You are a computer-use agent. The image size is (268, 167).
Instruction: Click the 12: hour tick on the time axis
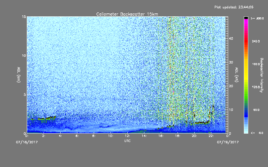(127, 136)
